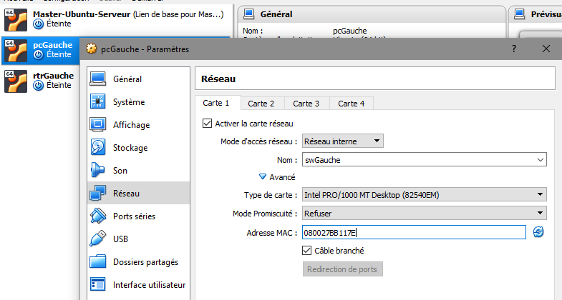This screenshot has width=562, height=300.
Task: Click the help question mark button
Action: coord(513,49)
